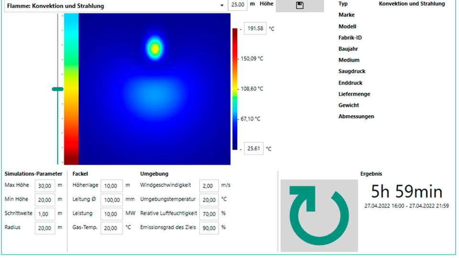Click the Abmessungen property label
459x258 pixels.
[356, 117]
